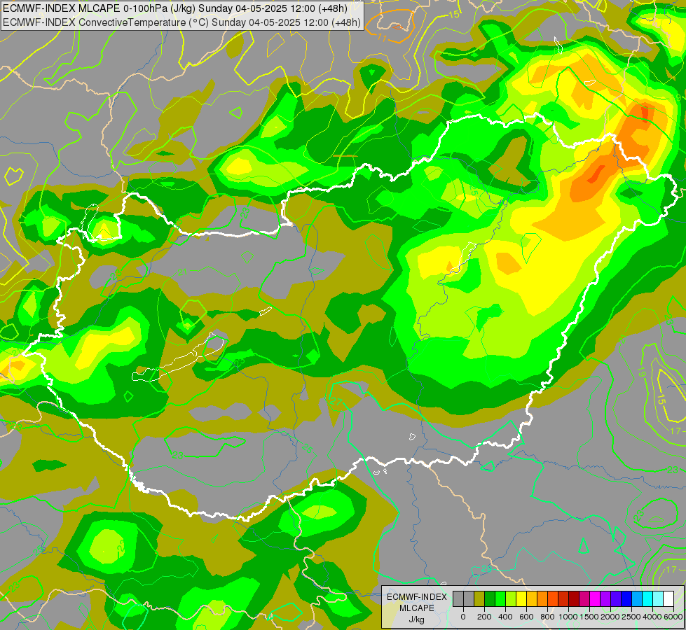Choose the yellow legend swatch before 600
The height and width of the screenshot is (630, 686).
pos(521,598)
